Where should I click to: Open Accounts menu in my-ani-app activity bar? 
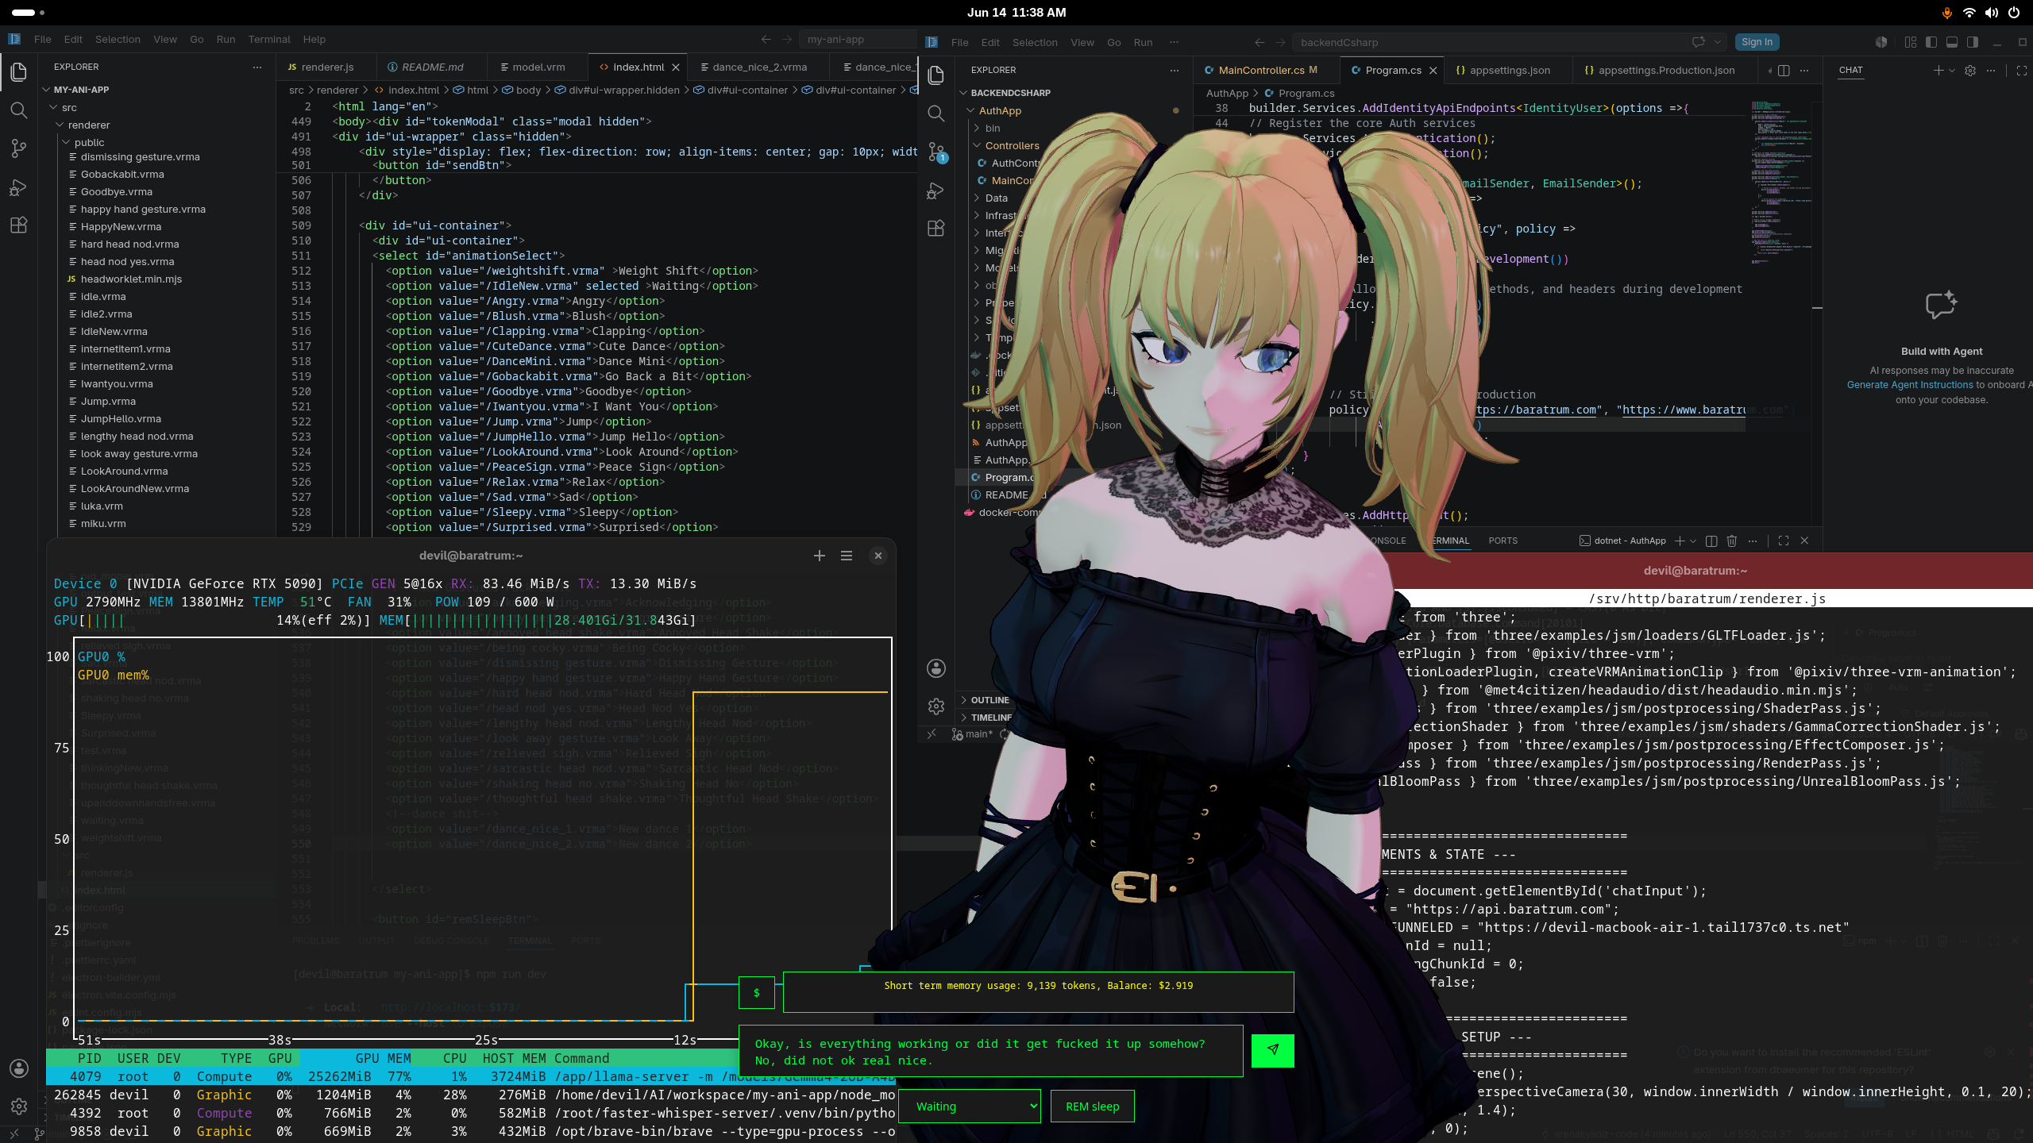tap(19, 1068)
